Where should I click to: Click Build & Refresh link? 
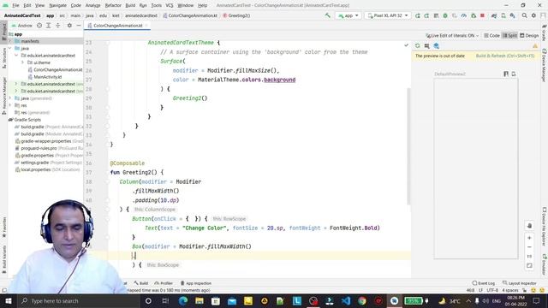click(x=505, y=56)
